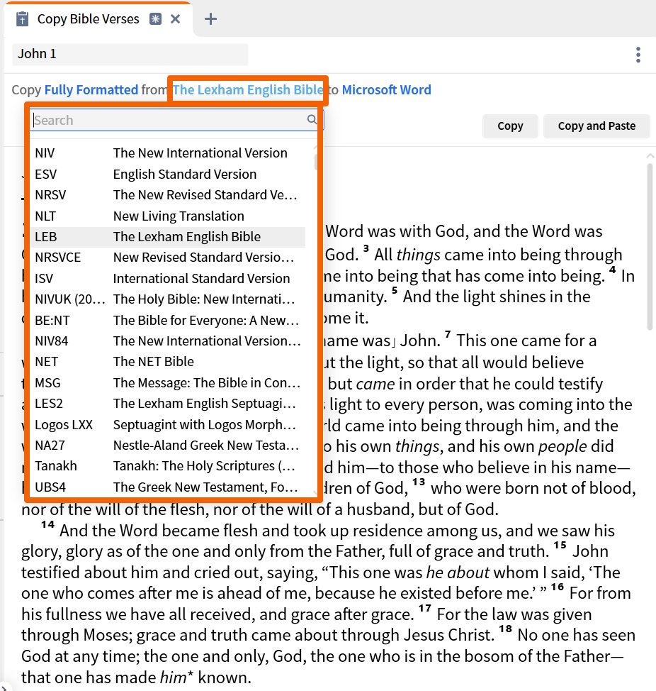The height and width of the screenshot is (691, 656).
Task: Click the Copy and Paste button
Action: tap(596, 126)
